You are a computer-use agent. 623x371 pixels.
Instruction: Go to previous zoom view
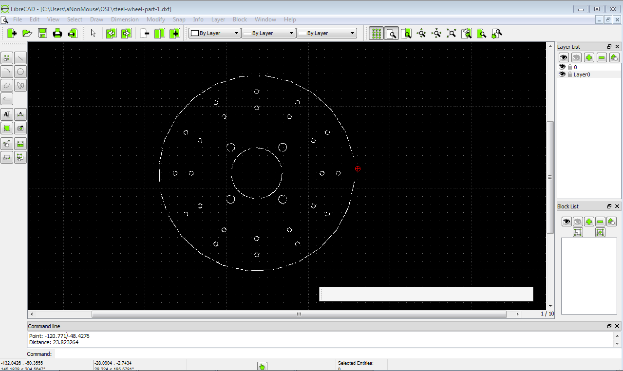click(x=467, y=33)
